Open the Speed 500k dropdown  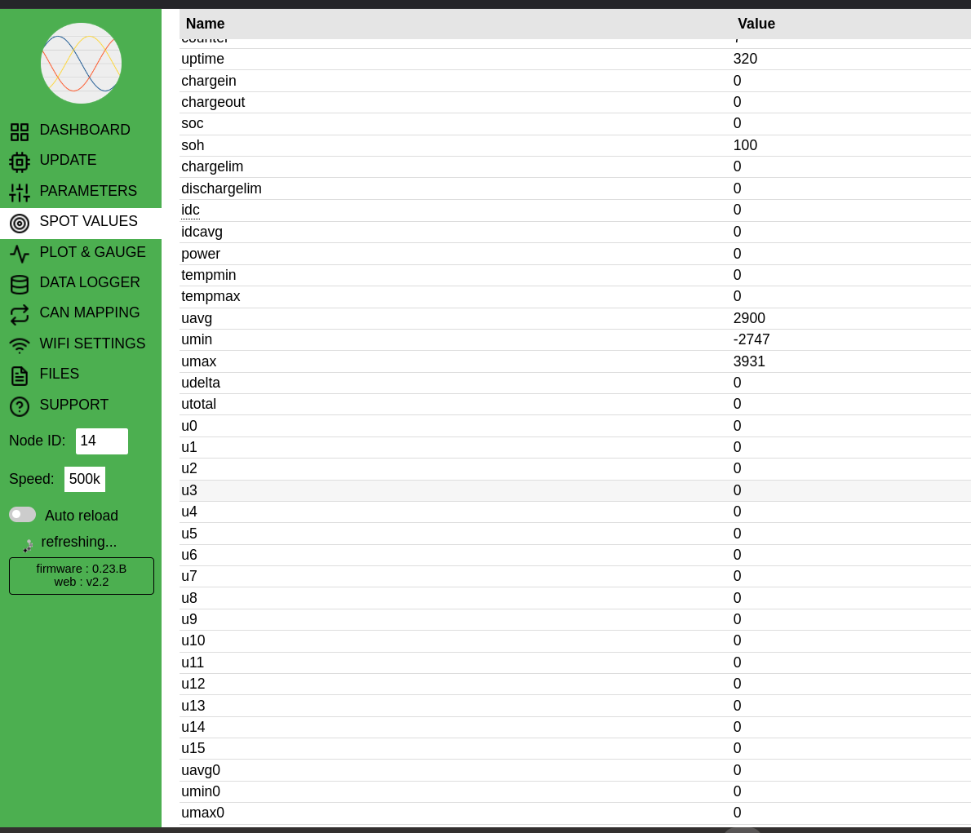pos(85,479)
